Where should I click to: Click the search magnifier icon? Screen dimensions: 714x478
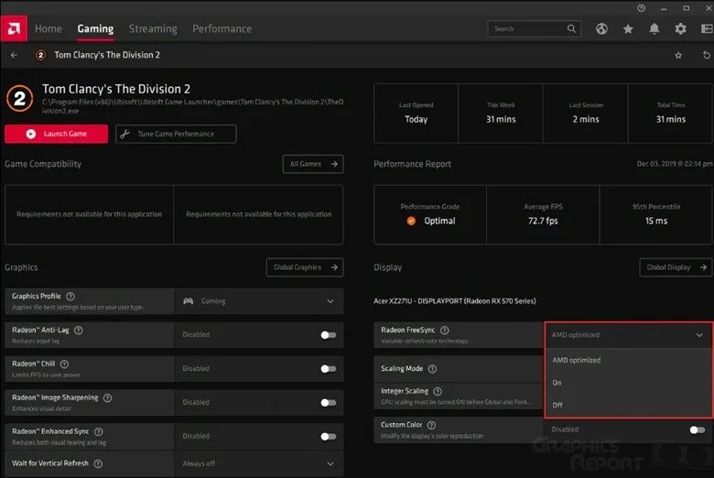[571, 28]
